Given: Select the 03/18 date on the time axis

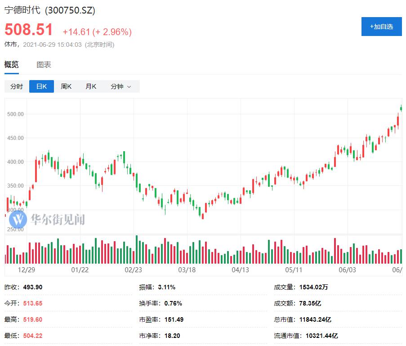Looking at the screenshot, I should coord(187,270).
